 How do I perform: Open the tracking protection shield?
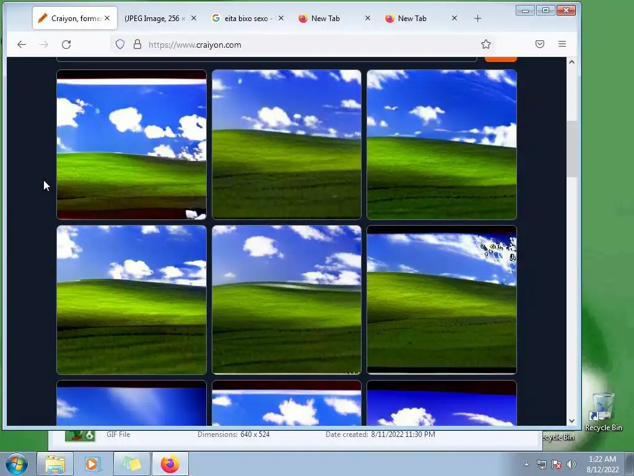click(x=120, y=44)
